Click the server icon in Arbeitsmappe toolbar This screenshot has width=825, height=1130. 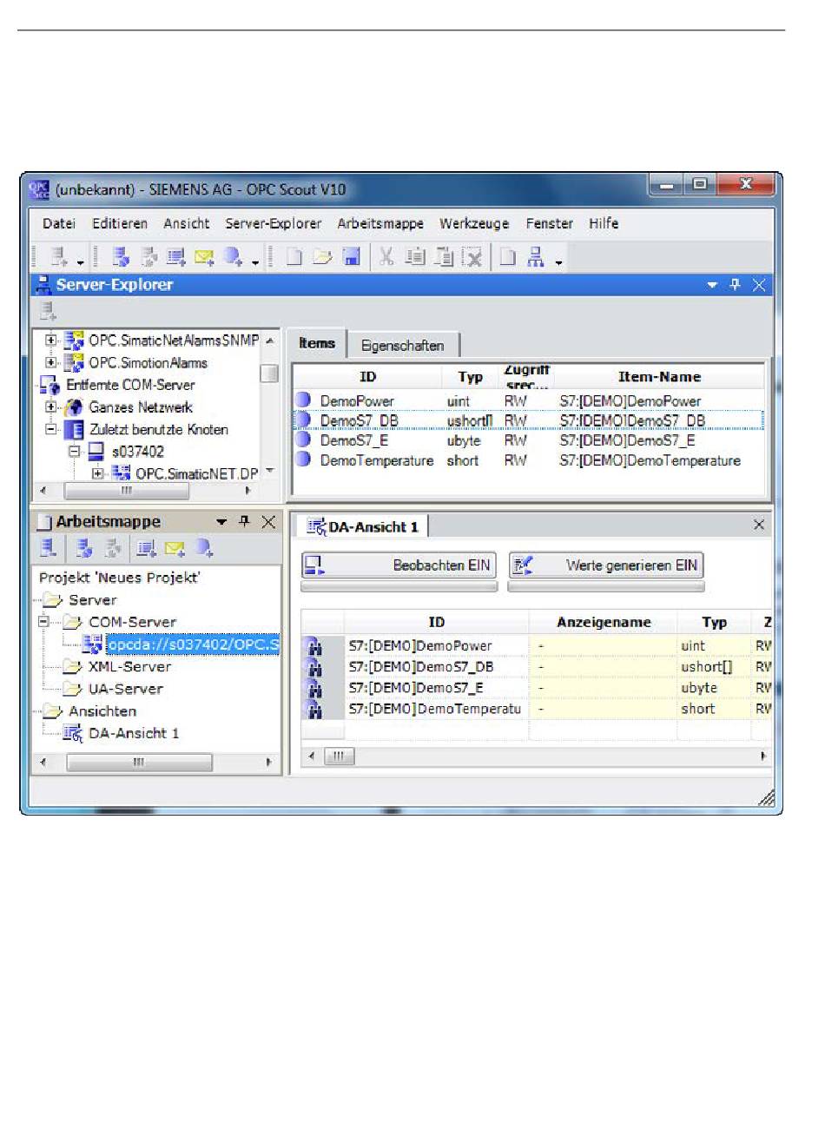click(49, 547)
